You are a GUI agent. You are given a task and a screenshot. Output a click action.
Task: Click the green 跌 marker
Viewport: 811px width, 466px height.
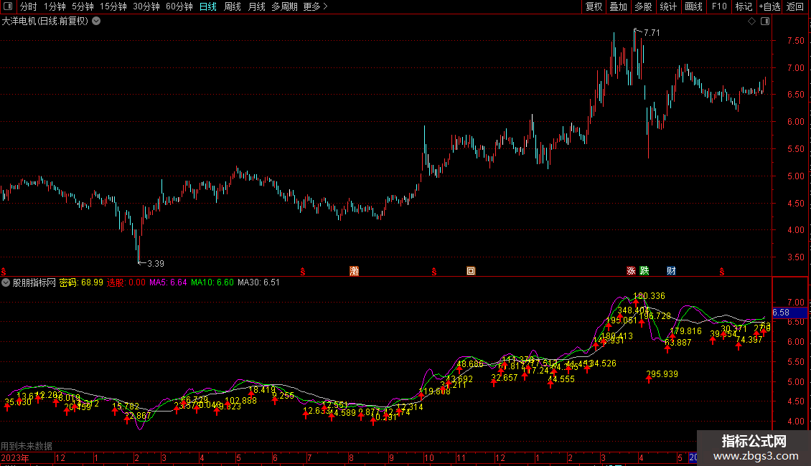(644, 271)
